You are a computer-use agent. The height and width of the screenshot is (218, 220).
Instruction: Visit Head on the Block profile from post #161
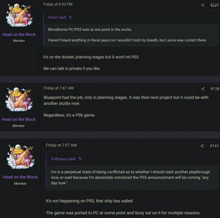[20, 177]
